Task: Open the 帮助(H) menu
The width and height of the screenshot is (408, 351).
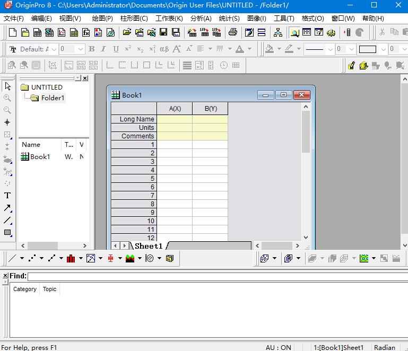Action: (373, 19)
